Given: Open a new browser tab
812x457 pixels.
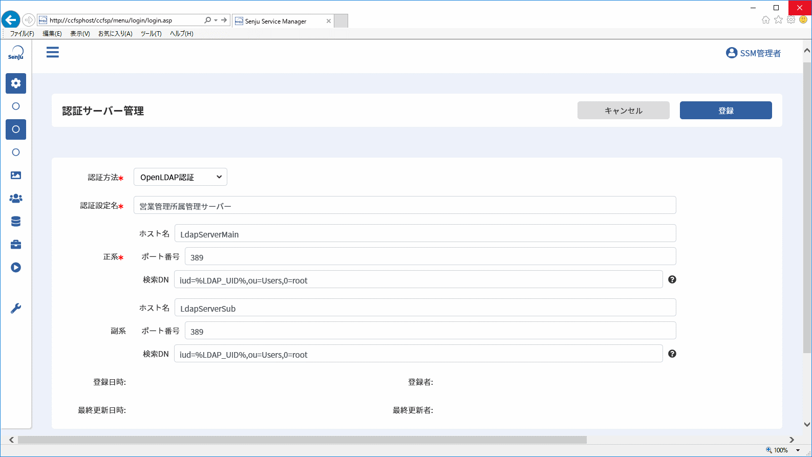Looking at the screenshot, I should (x=341, y=21).
